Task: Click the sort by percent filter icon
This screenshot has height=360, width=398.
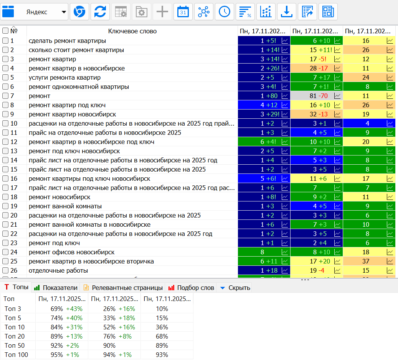Action: tap(245, 11)
